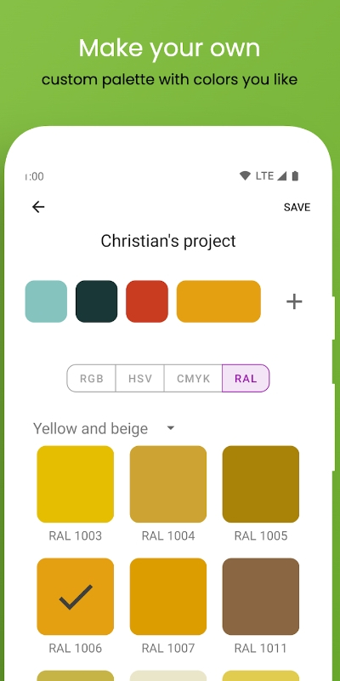
Task: Choose the RAL 1003 yellow swatch
Action: click(x=76, y=484)
